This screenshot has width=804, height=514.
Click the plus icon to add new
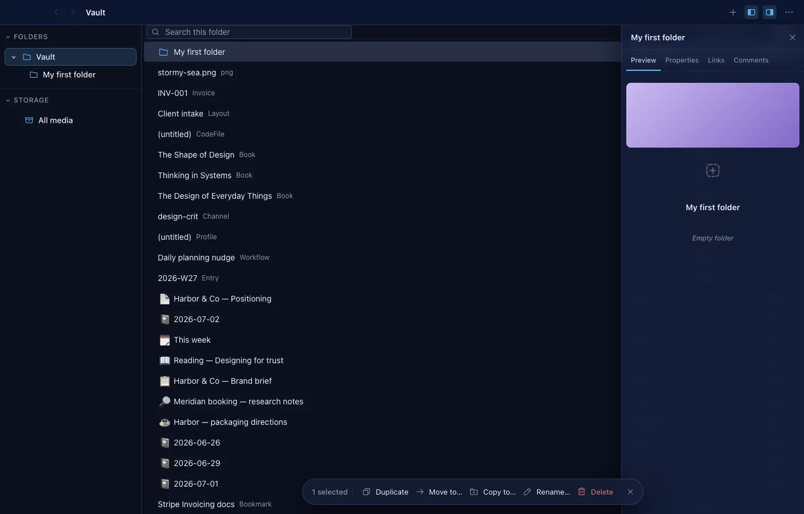(733, 12)
